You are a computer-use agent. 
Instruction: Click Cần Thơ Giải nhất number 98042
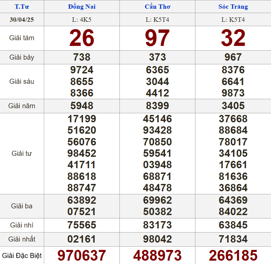tap(157, 239)
